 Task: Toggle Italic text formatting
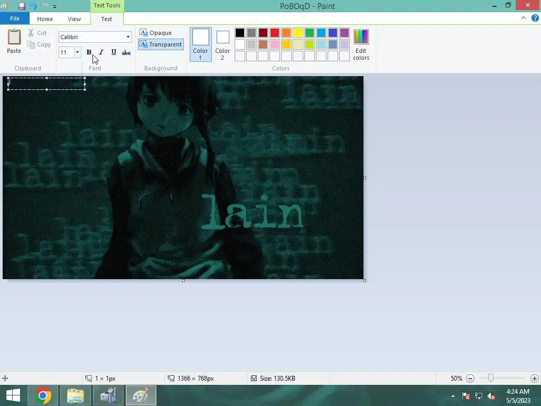[x=101, y=52]
